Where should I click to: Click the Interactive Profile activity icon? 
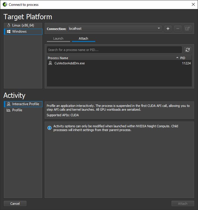8,104
